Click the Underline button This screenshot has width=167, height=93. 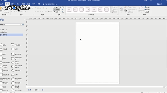16,11
